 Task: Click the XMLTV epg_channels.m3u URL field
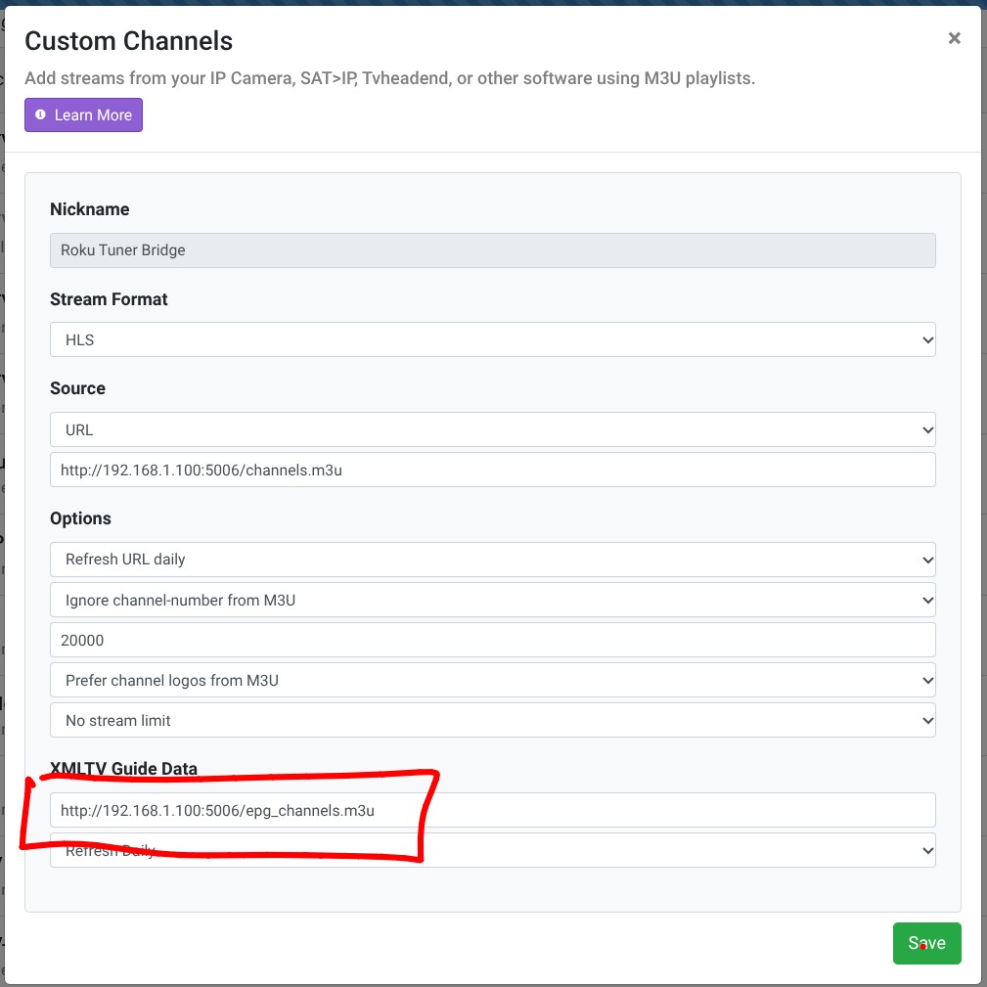(492, 810)
